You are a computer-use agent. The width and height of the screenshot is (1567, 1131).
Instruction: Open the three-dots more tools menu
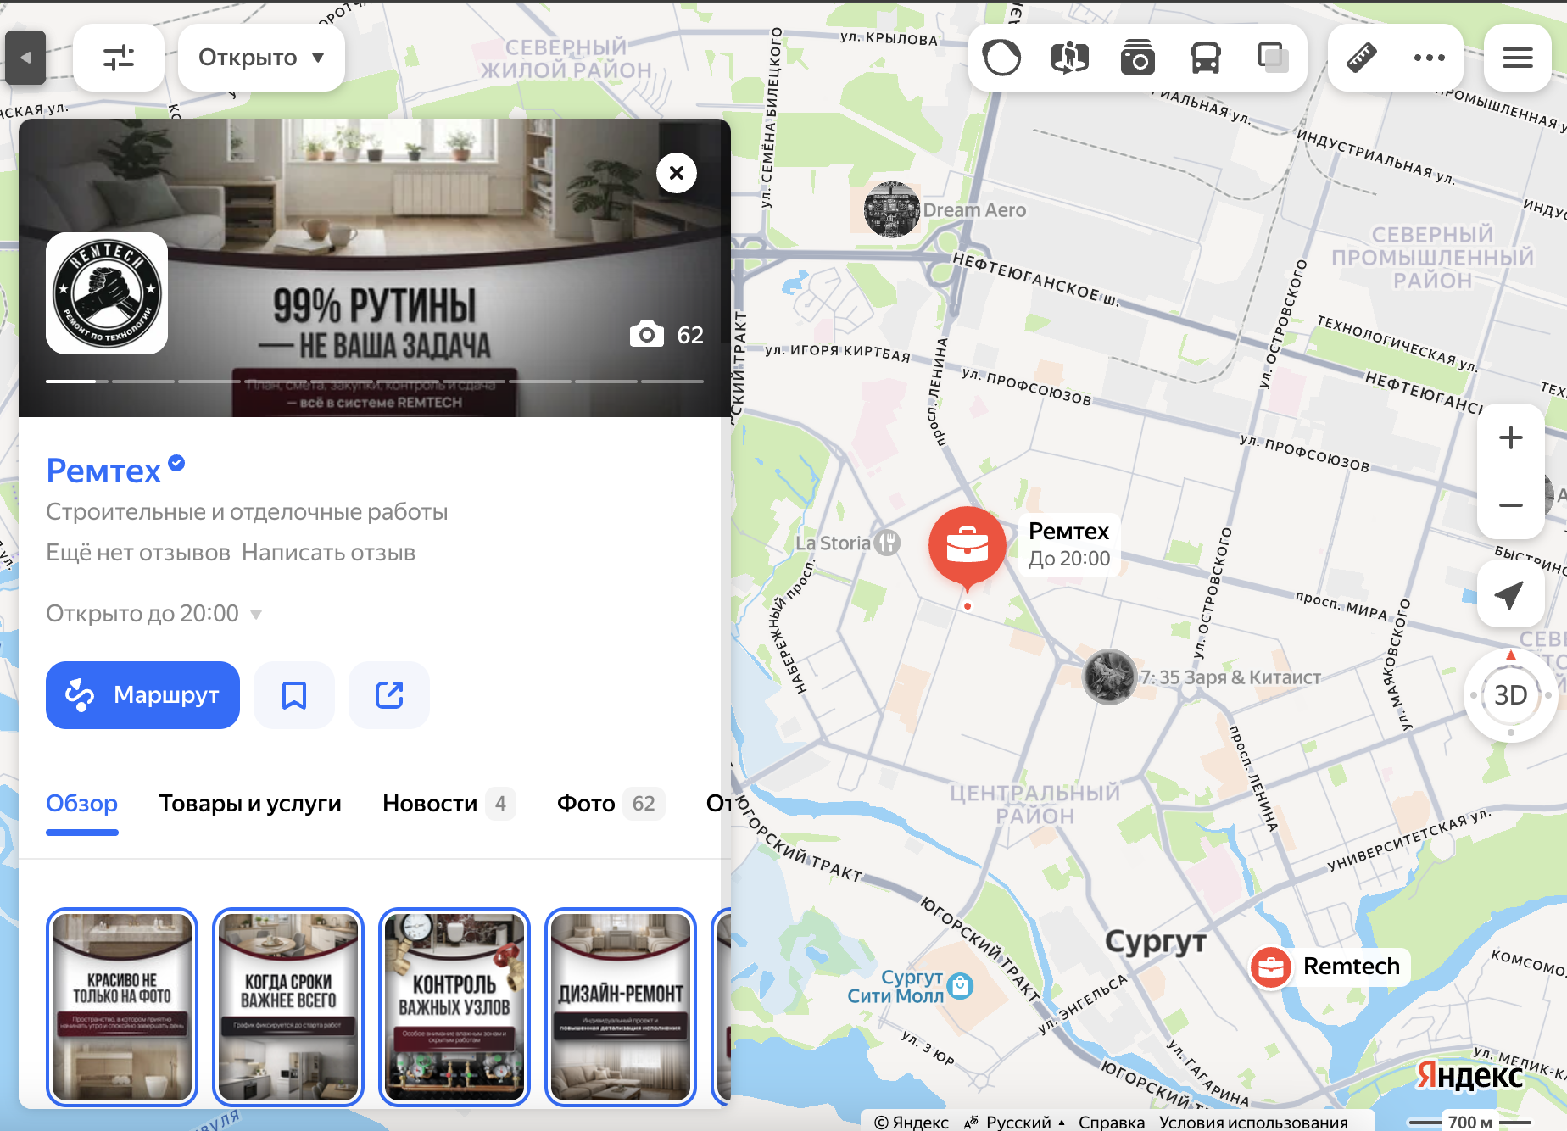pyautogui.click(x=1430, y=58)
